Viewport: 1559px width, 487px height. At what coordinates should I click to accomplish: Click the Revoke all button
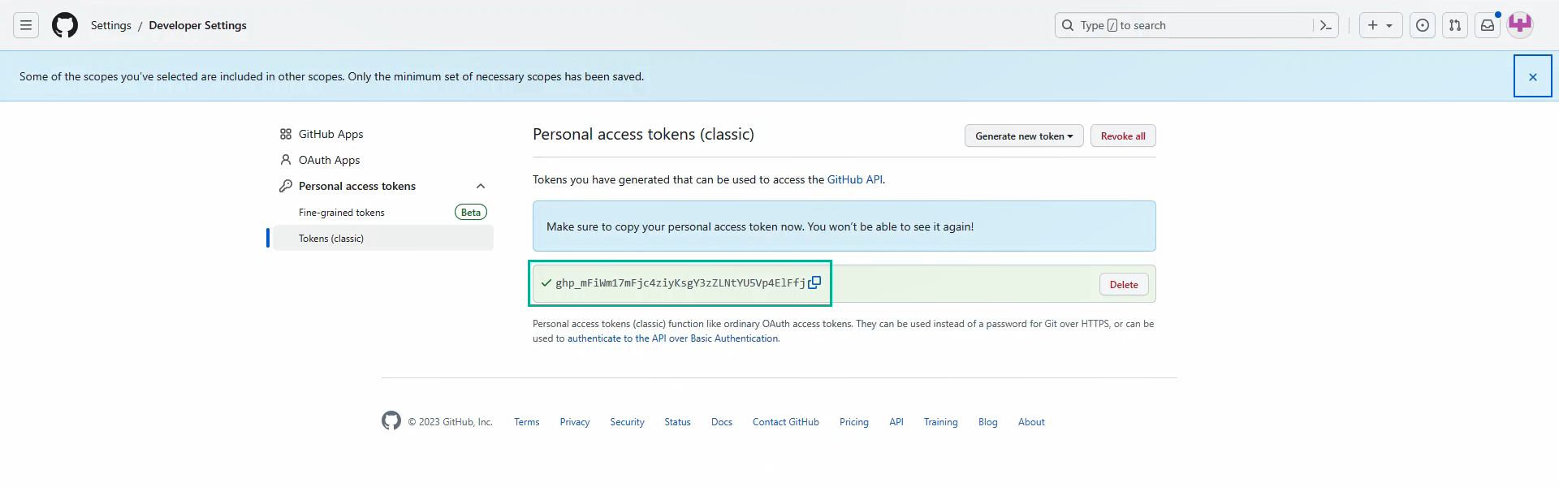pyautogui.click(x=1123, y=136)
